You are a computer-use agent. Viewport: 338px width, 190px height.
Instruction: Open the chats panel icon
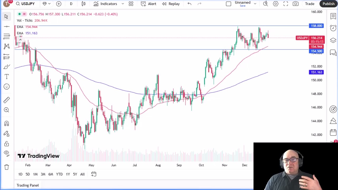333,53
